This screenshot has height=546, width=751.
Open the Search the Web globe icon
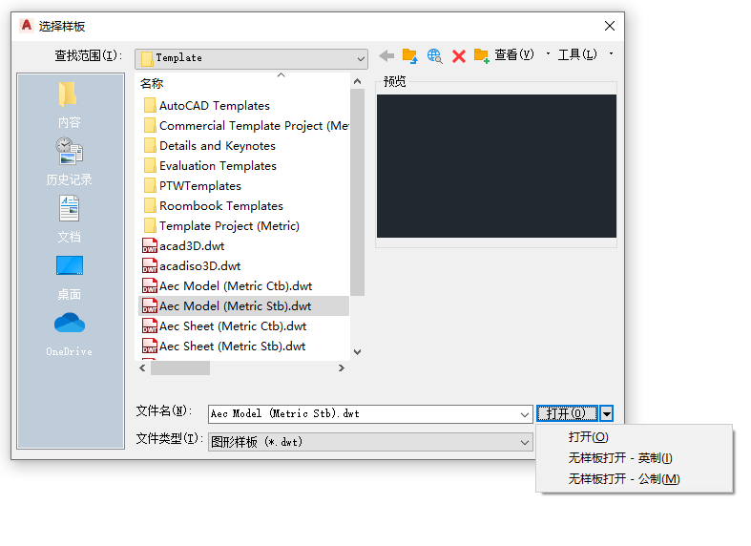[434, 56]
